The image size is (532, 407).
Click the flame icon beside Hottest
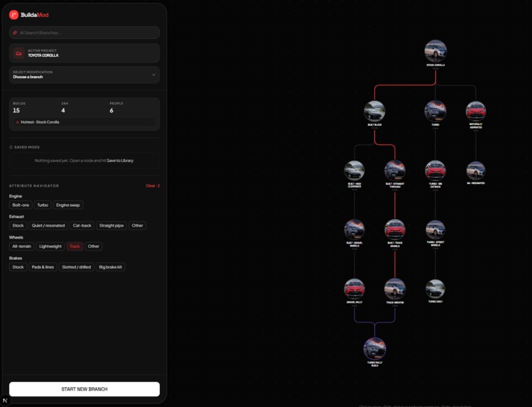[17, 122]
